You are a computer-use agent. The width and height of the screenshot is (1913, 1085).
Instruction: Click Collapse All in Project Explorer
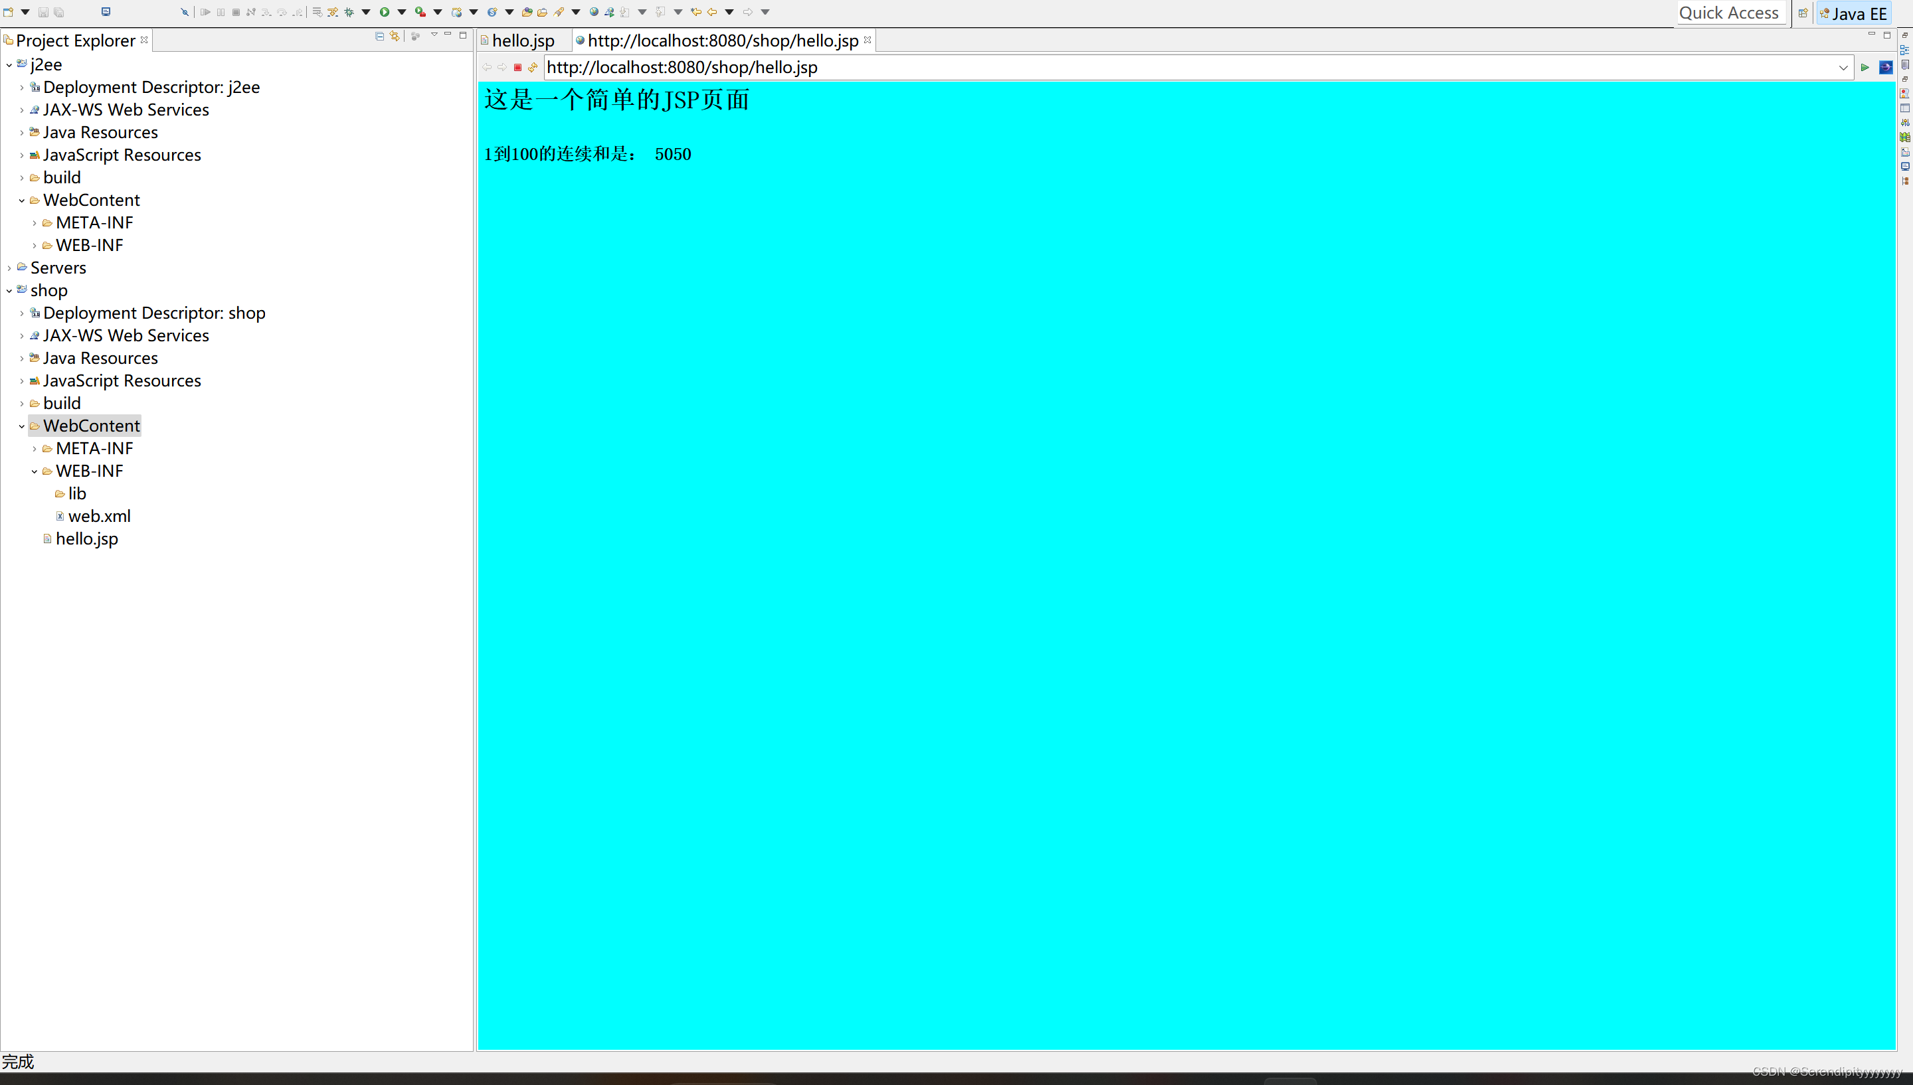[x=379, y=36]
